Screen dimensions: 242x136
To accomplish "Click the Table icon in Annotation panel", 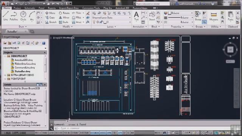I will [143, 22].
